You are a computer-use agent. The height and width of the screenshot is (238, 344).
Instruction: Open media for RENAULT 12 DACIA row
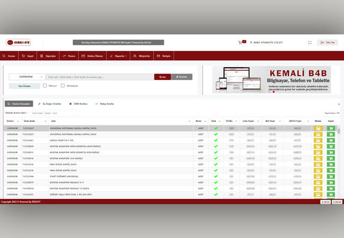tap(318, 188)
